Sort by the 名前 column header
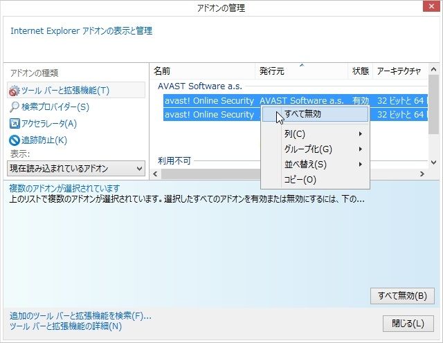This screenshot has height=343, width=443. (203, 71)
